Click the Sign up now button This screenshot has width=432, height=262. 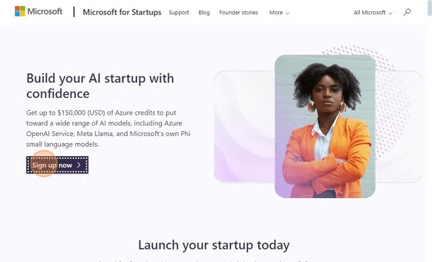[x=57, y=165]
